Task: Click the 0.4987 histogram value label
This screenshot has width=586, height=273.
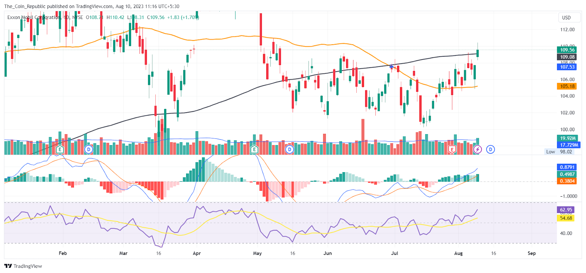Action: [567, 174]
